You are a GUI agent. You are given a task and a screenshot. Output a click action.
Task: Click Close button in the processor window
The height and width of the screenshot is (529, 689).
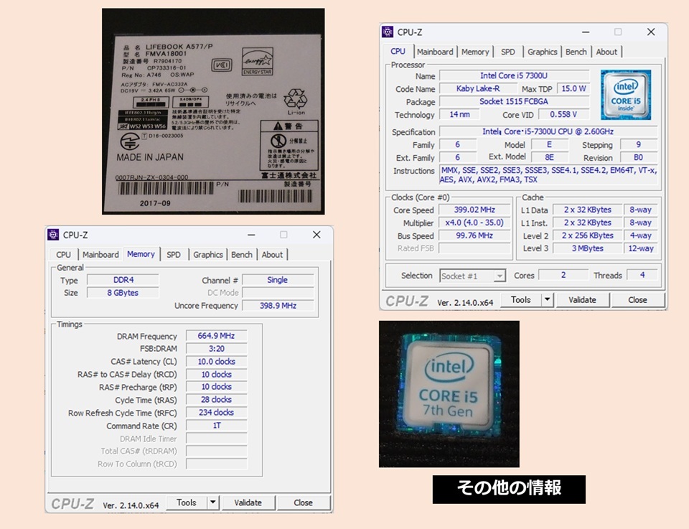pyautogui.click(x=637, y=299)
